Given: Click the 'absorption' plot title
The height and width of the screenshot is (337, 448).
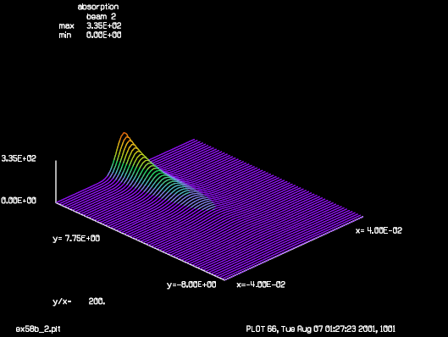Looking at the screenshot, I should [98, 7].
